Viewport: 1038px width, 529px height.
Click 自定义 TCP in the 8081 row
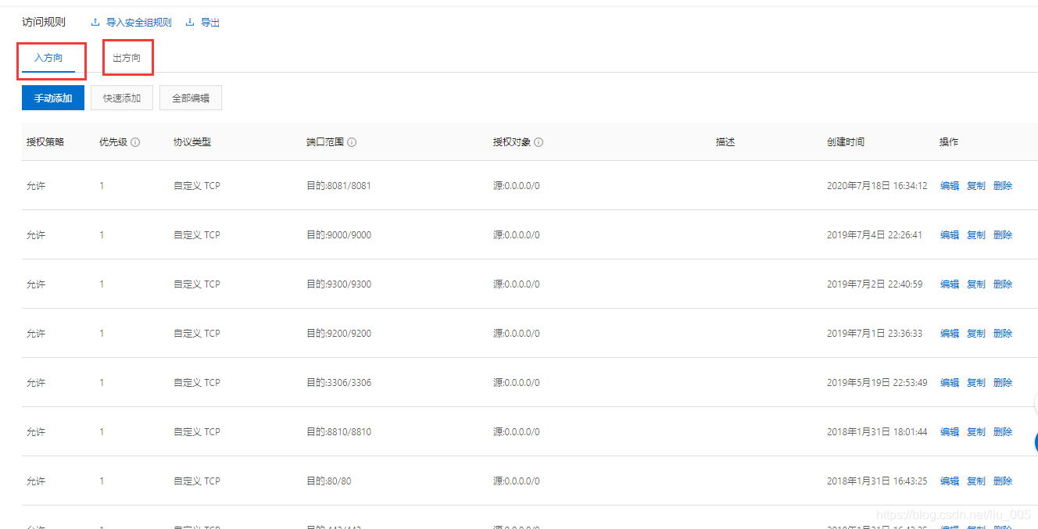[197, 186]
